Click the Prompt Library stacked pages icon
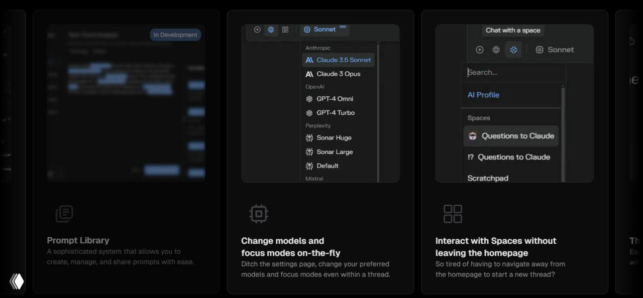 tap(64, 214)
